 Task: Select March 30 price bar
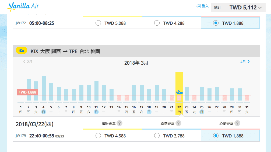click(x=240, y=95)
